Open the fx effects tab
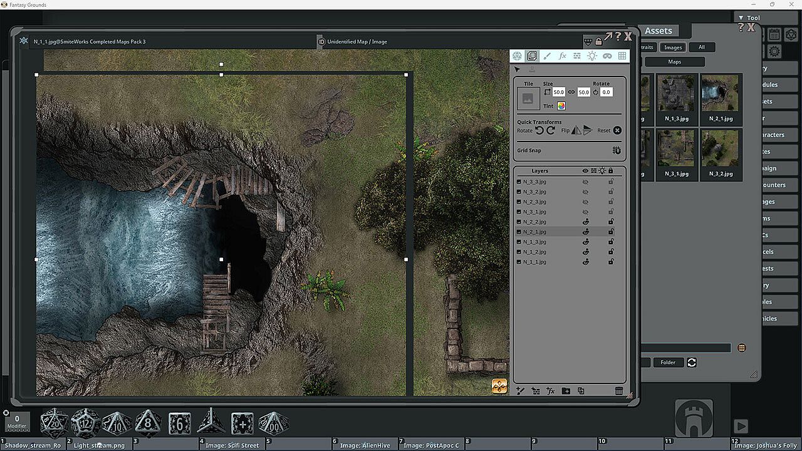Viewport: 802px width, 451px height. pos(562,56)
